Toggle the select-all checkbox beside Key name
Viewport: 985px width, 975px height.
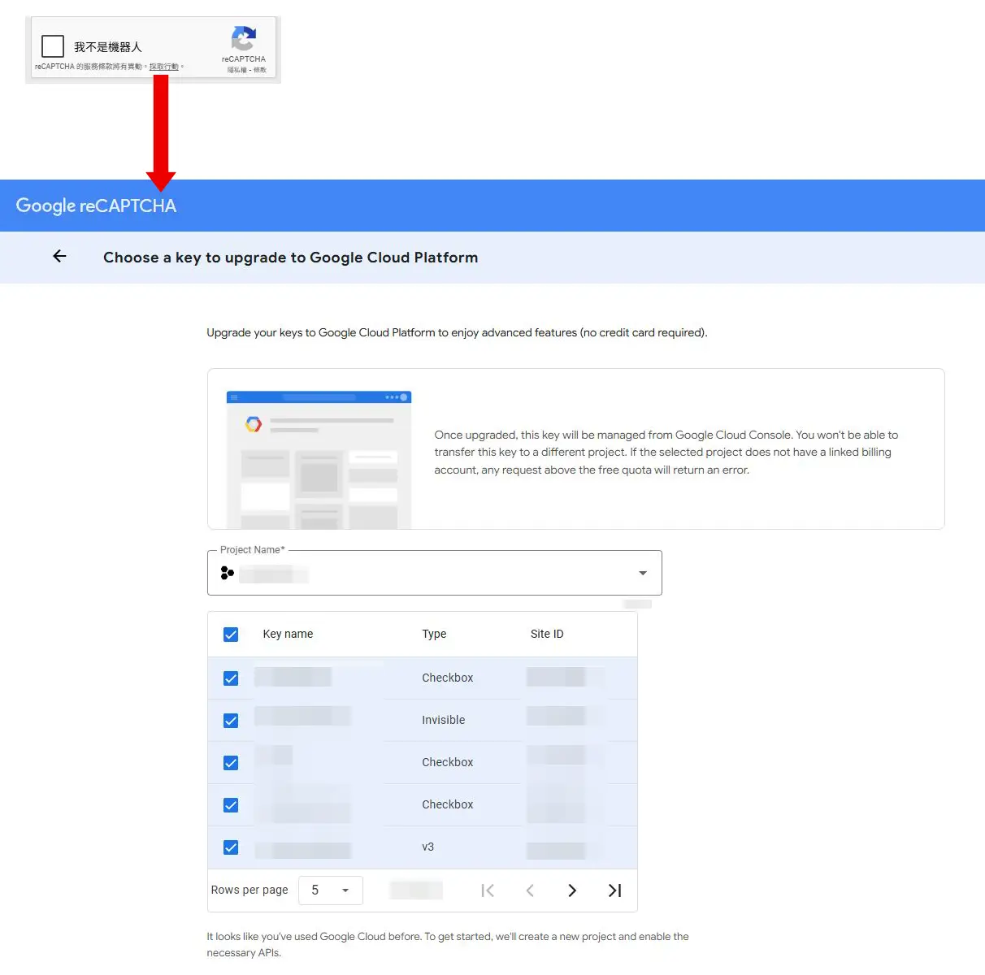(x=231, y=635)
